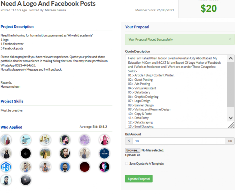Open the first applicant's profile thumbnail
Viewport: 235px width, 194px height.
[x=6, y=140]
